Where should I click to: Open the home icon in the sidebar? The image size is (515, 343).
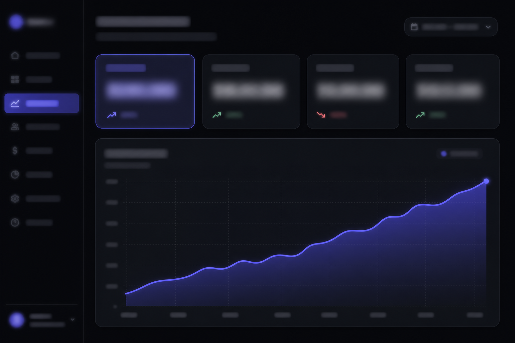[15, 55]
